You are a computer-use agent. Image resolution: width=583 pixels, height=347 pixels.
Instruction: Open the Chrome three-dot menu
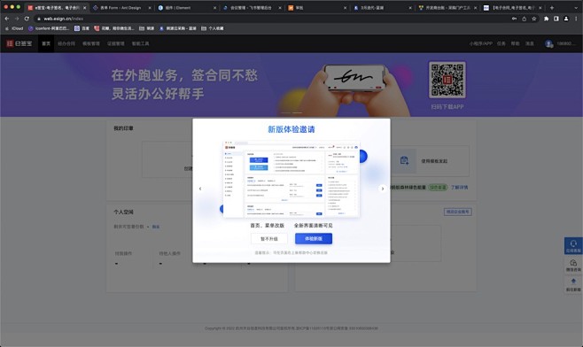coord(576,19)
